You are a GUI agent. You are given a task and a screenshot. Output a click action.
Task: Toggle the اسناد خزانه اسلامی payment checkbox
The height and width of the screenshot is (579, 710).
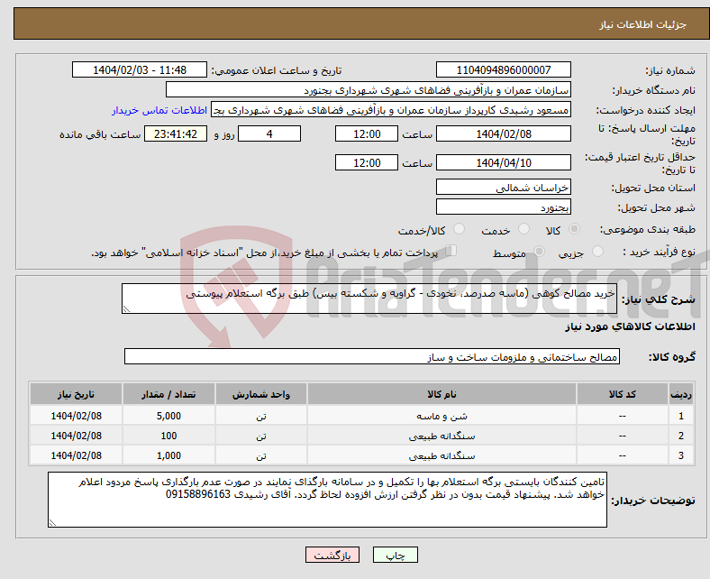pos(451,251)
